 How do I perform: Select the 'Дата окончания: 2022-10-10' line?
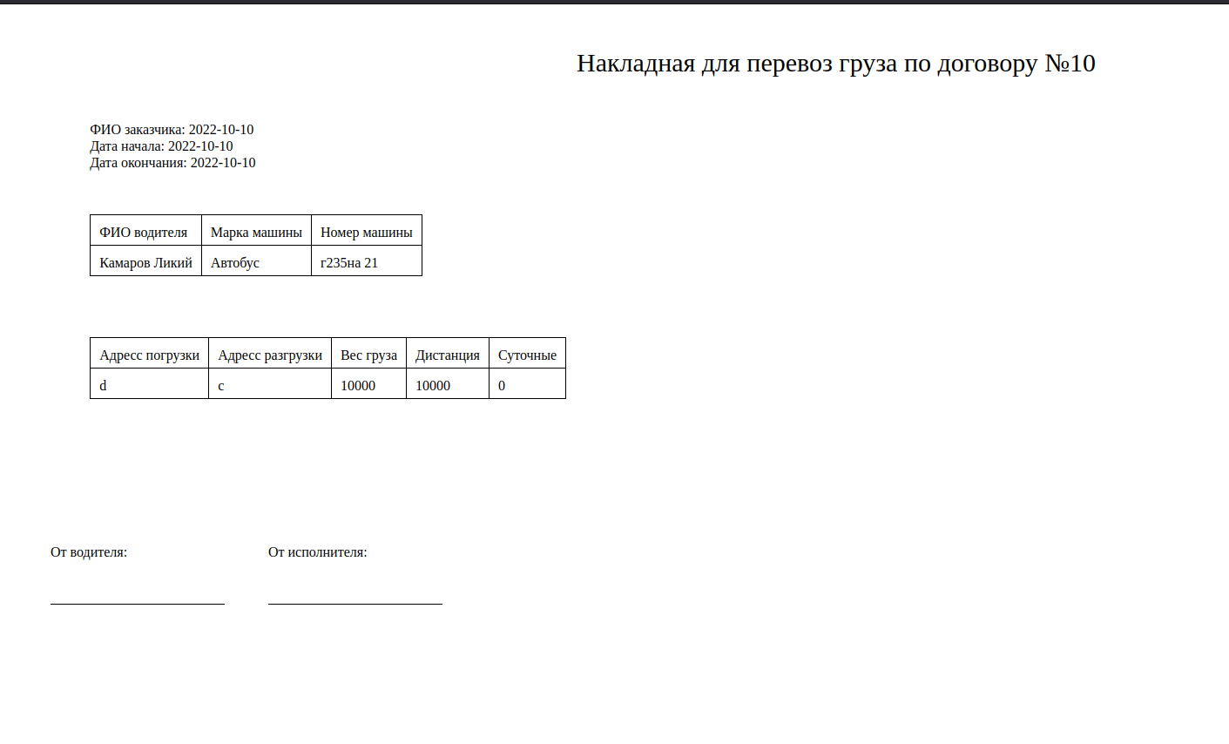tap(172, 163)
